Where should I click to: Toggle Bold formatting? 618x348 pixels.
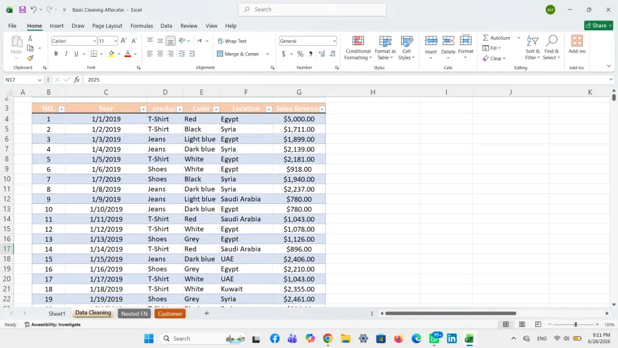point(56,54)
